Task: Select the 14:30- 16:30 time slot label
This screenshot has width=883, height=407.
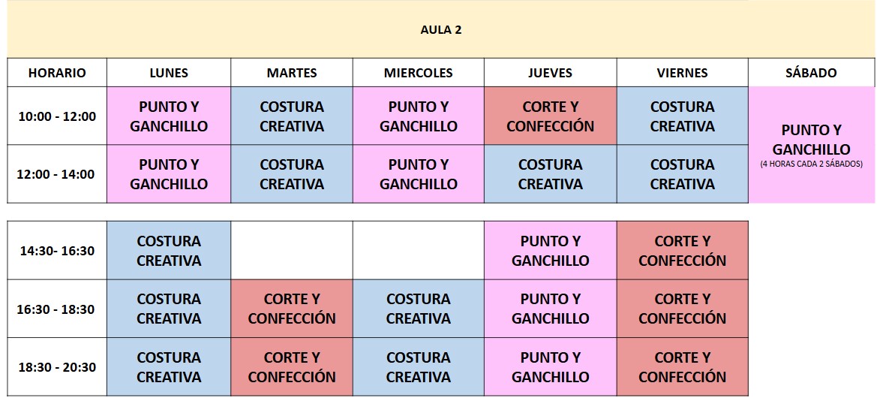Action: (x=57, y=250)
